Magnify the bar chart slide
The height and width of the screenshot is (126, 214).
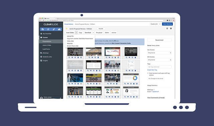69,97
